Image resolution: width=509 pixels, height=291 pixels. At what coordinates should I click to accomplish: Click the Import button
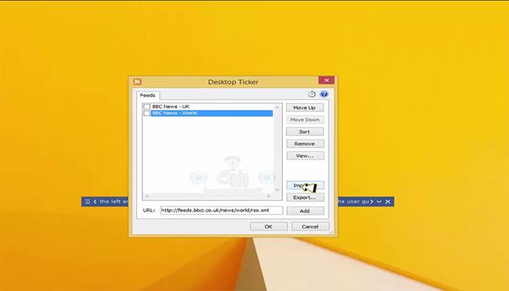point(305,186)
